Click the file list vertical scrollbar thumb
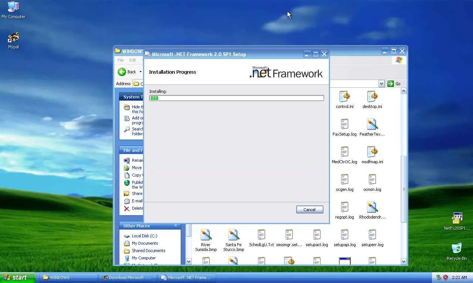473x283 pixels. point(404,189)
